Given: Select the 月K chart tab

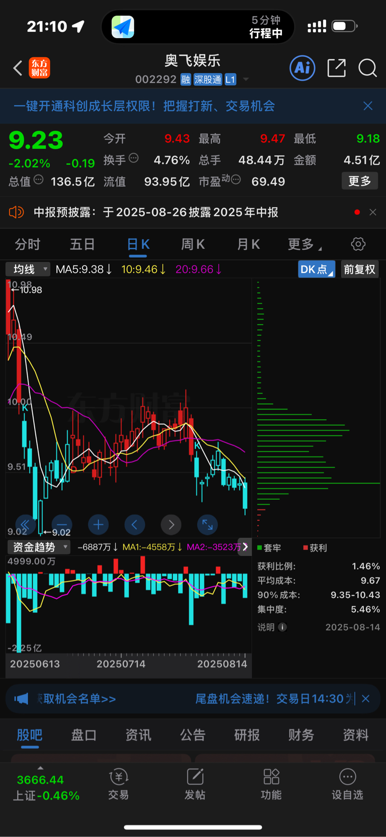Looking at the screenshot, I should (248, 244).
